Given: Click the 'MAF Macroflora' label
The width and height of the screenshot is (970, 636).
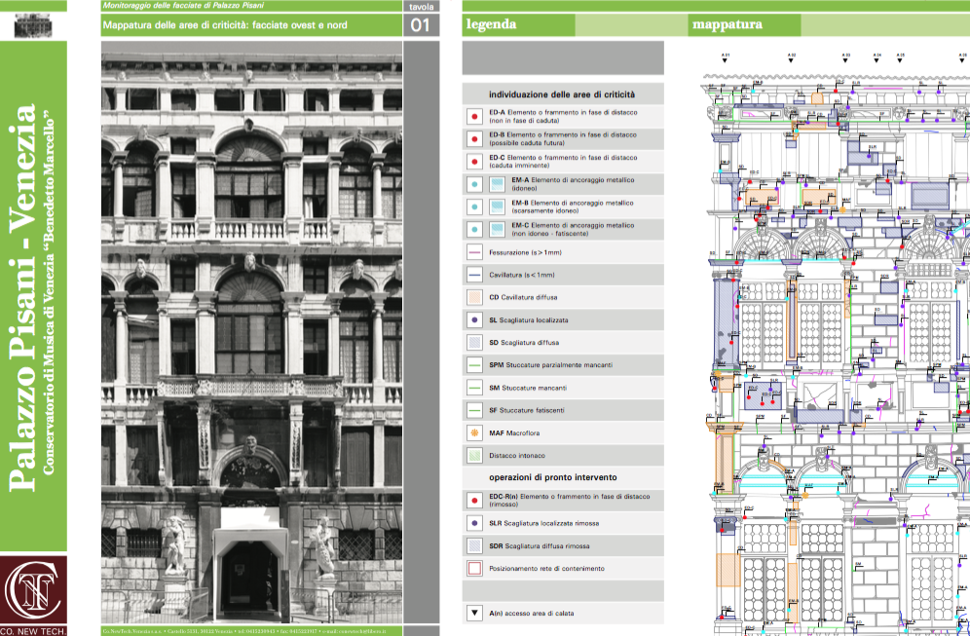Looking at the screenshot, I should pos(513,433).
